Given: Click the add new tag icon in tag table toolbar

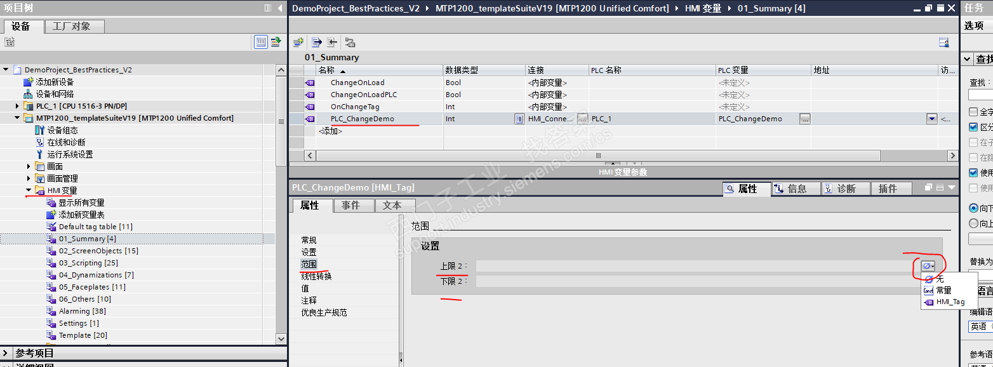Looking at the screenshot, I should (x=298, y=43).
